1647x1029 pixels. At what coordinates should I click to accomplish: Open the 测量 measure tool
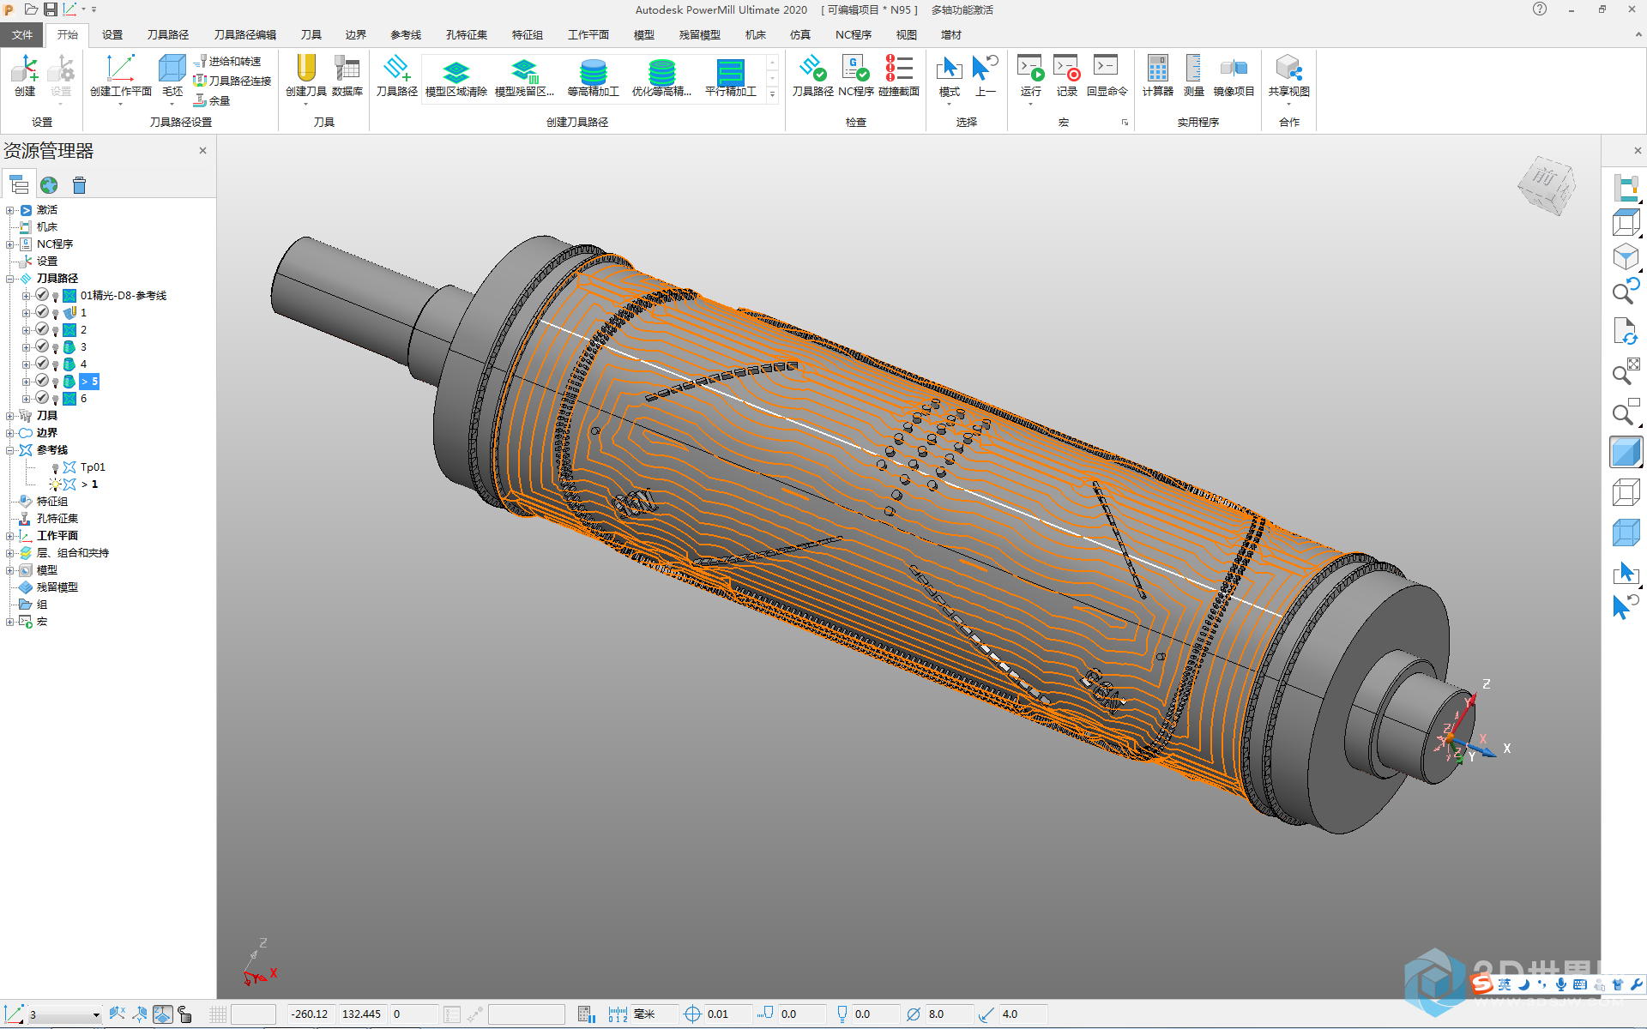point(1193,75)
